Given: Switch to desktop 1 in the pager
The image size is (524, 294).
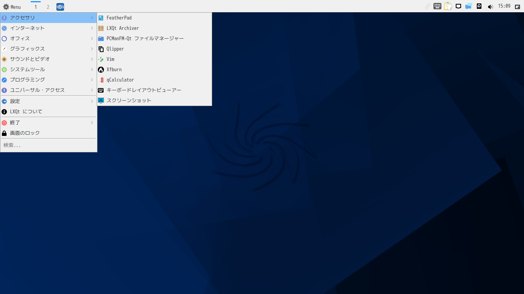Looking at the screenshot, I should coord(36,7).
